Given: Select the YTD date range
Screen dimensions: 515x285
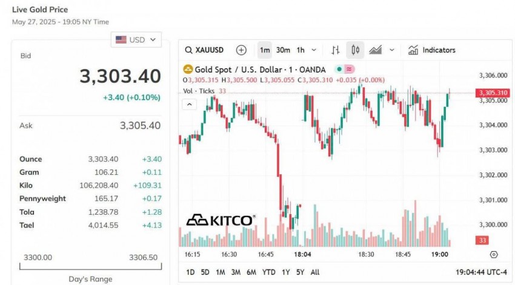Looking at the screenshot, I should click(x=268, y=272).
